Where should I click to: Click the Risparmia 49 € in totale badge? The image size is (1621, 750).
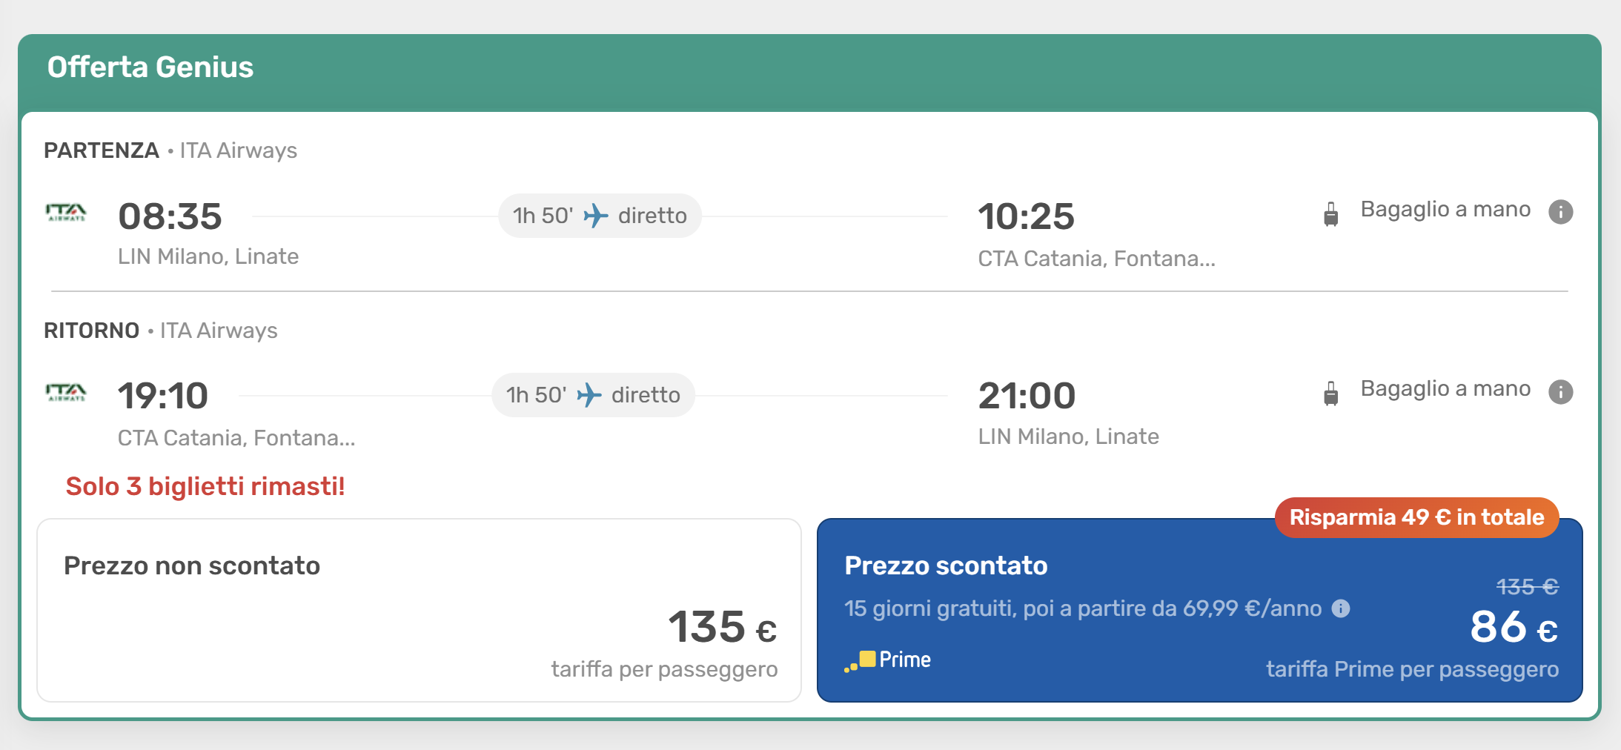[x=1416, y=517]
